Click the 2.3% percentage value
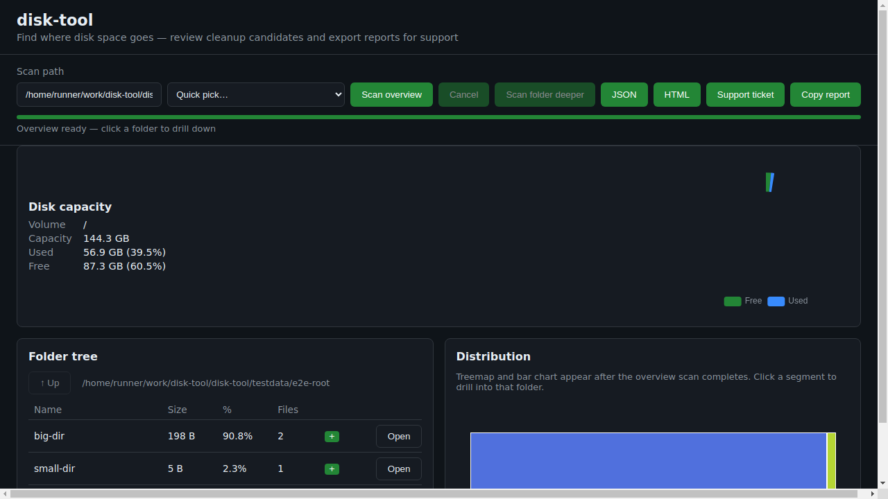Viewport: 888px width, 499px height. (x=234, y=469)
